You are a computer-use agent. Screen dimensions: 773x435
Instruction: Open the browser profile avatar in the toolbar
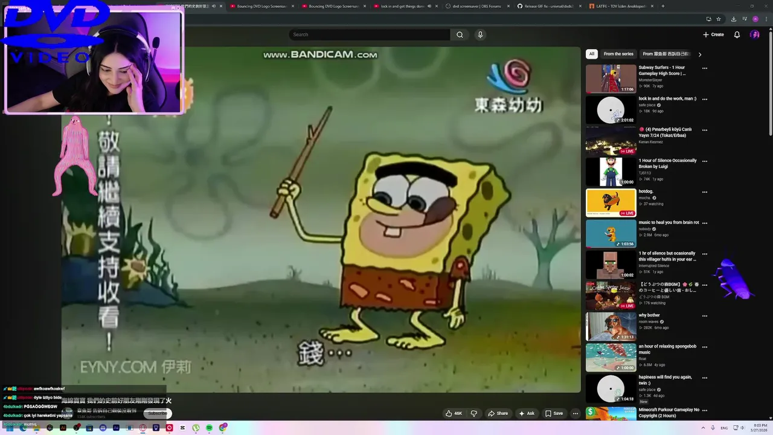(x=755, y=19)
